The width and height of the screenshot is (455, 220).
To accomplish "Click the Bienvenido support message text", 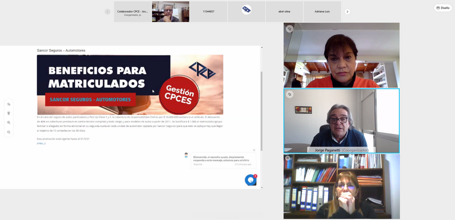I will tap(221, 158).
